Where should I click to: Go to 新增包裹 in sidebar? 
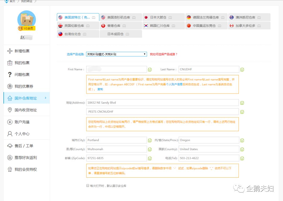(x=22, y=51)
